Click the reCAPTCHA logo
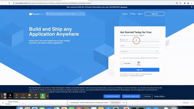 point(139,63)
